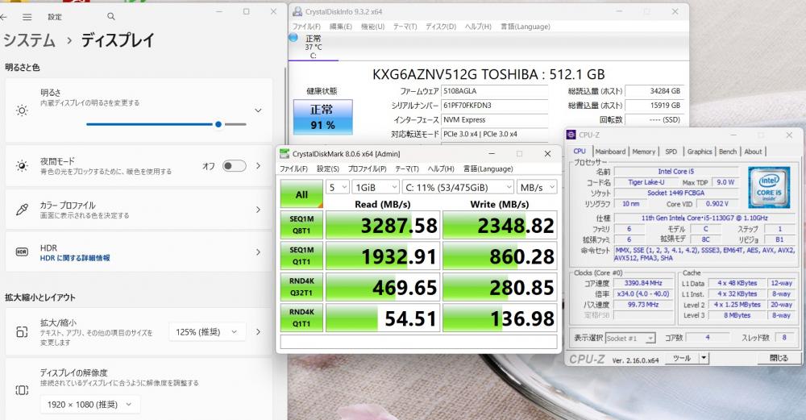Switch to the SPD tab in CPU-Z
The image size is (806, 420).
pyautogui.click(x=671, y=152)
